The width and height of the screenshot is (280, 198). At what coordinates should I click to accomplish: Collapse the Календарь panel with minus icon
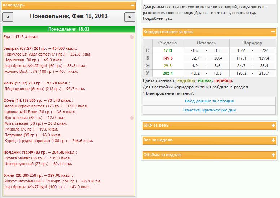coord(132,5)
